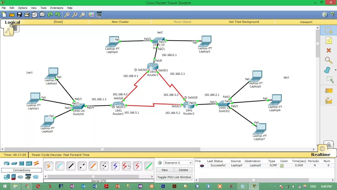The height and width of the screenshot is (190, 337).
Task: Open the Tools menu
Action: (43, 8)
